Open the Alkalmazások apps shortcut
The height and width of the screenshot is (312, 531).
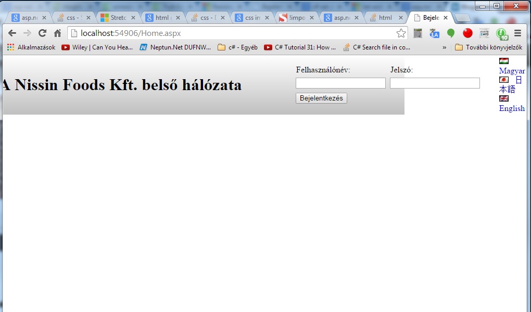click(x=31, y=47)
